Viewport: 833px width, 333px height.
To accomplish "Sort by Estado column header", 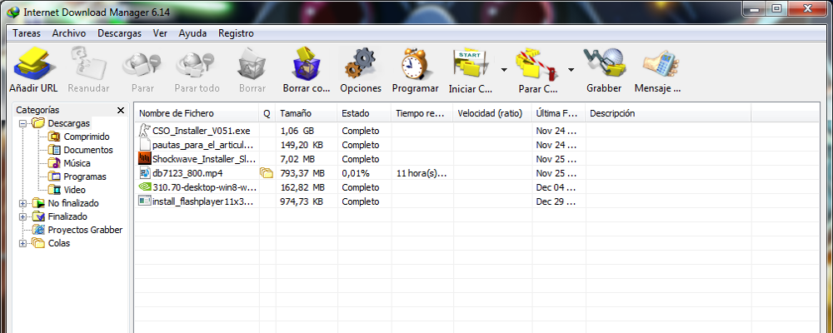I will pos(364,113).
